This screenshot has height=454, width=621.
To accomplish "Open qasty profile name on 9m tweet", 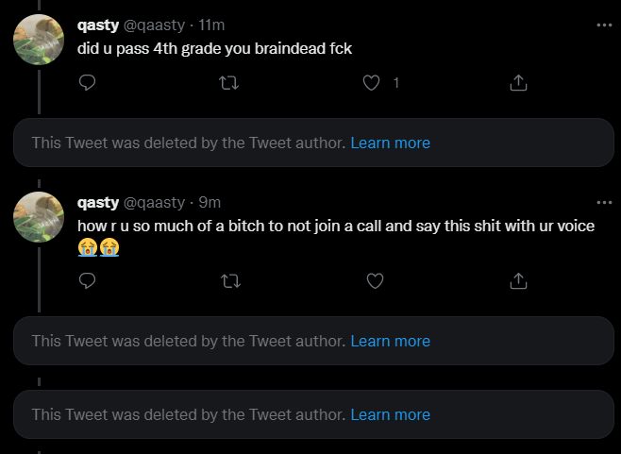I will pos(98,202).
